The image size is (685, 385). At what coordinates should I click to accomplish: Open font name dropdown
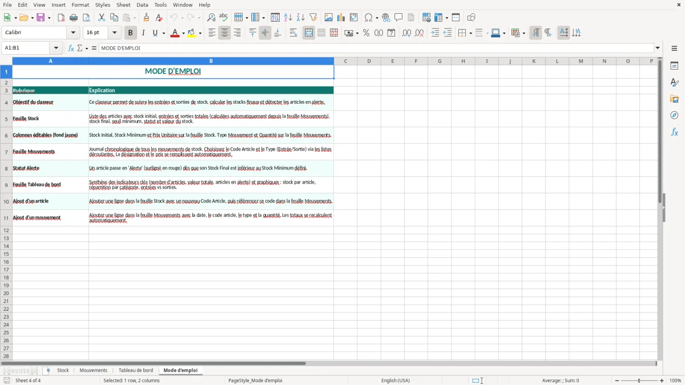pos(73,33)
